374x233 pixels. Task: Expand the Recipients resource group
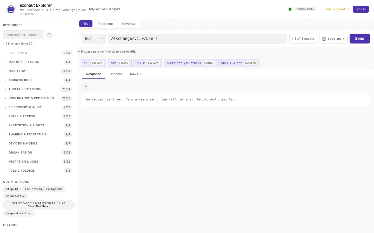[x=37, y=53]
